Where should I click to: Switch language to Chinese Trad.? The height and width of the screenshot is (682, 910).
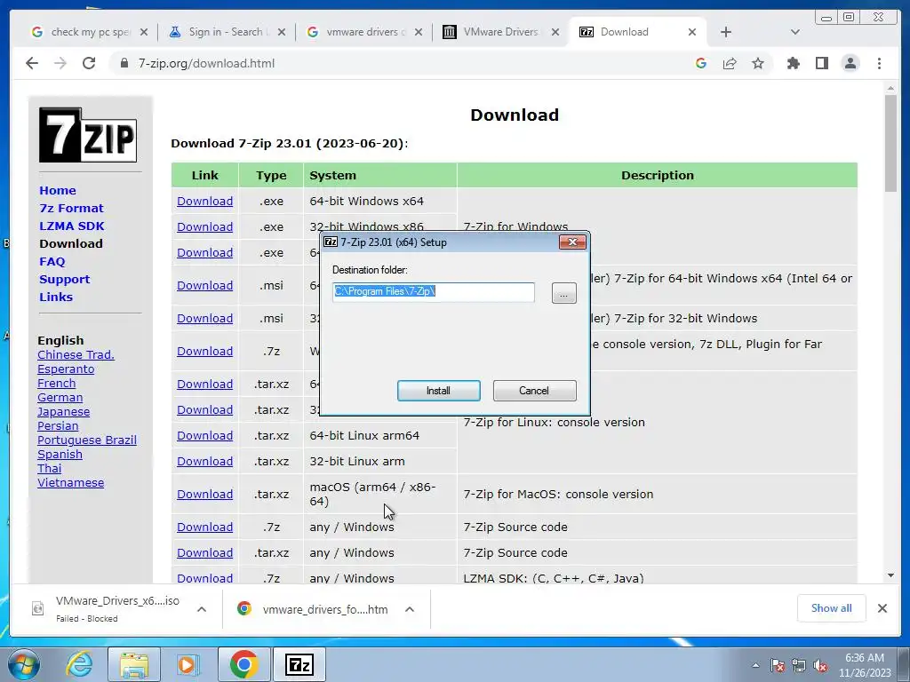click(x=76, y=355)
